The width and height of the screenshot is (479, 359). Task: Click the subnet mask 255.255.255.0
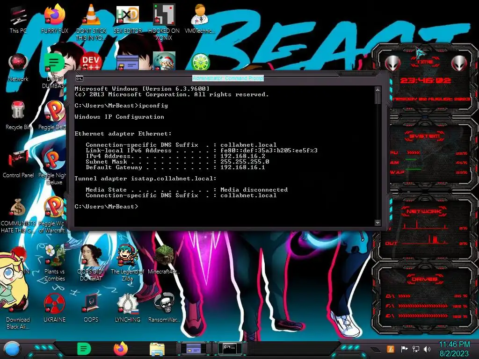(245, 161)
